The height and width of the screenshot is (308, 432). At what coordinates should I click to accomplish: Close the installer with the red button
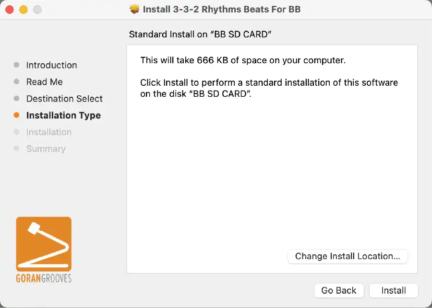10,10
